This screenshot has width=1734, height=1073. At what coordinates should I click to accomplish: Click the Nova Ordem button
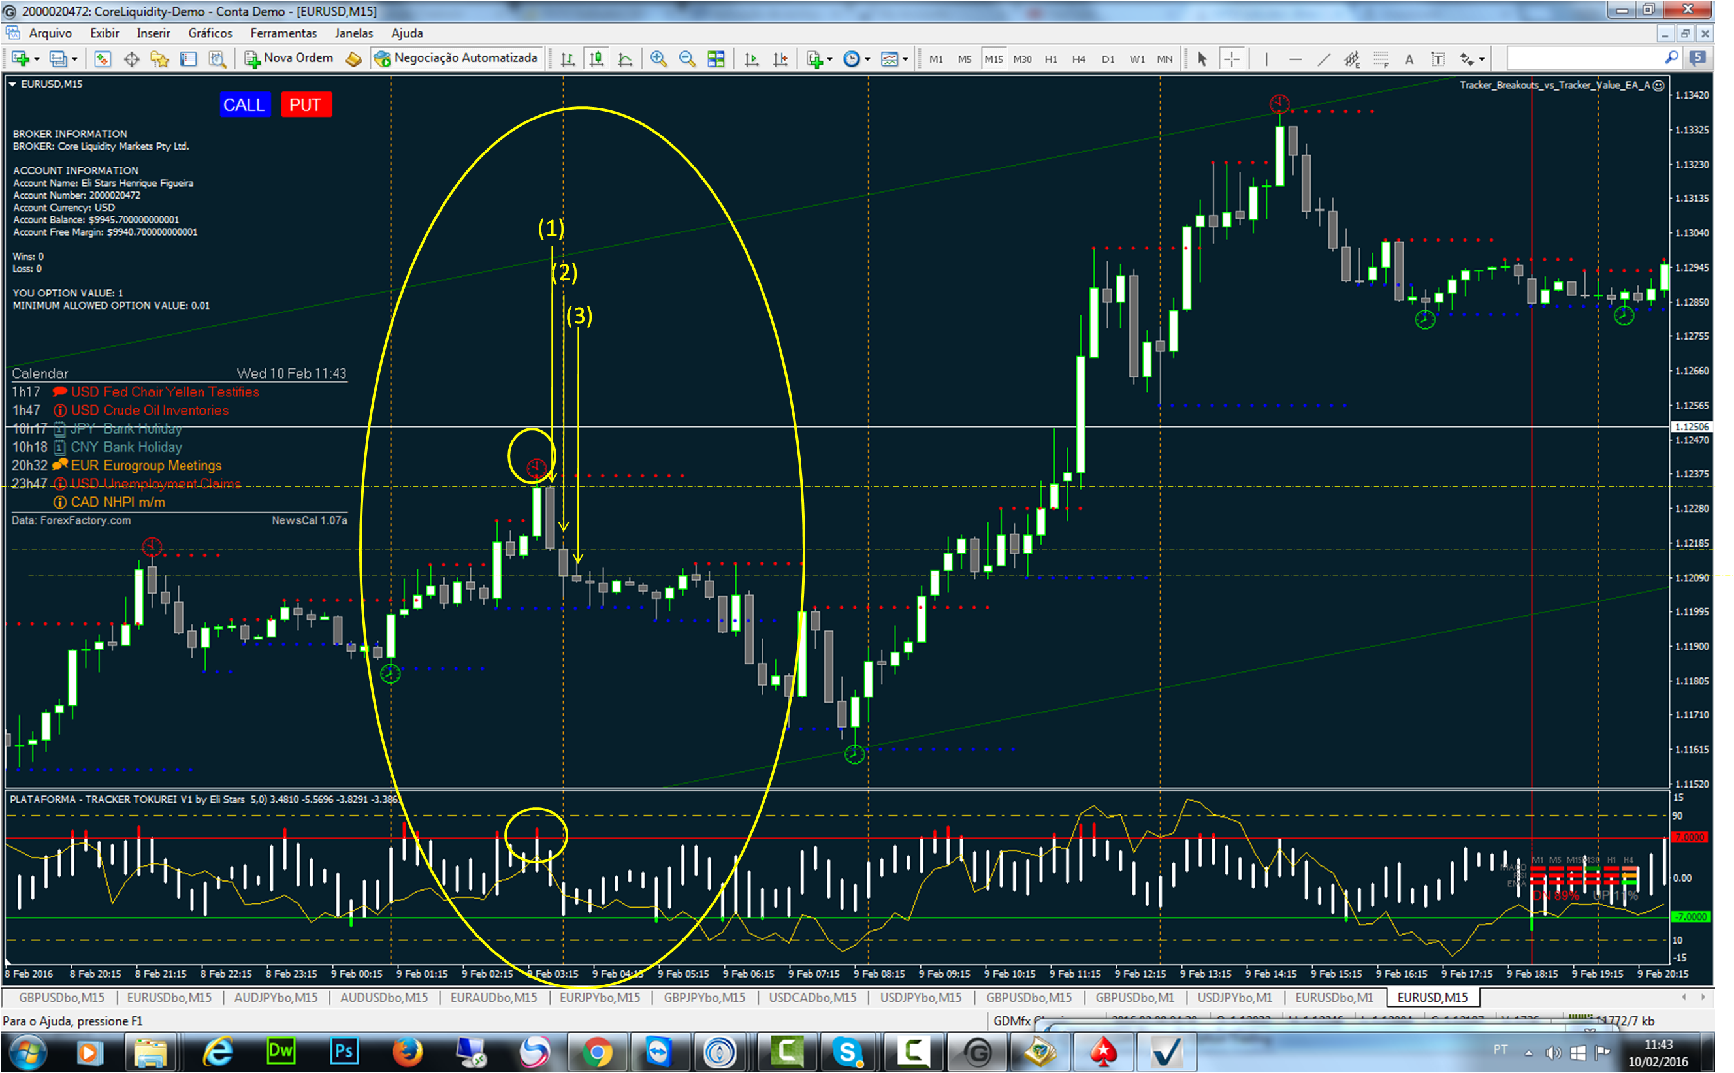tap(289, 58)
